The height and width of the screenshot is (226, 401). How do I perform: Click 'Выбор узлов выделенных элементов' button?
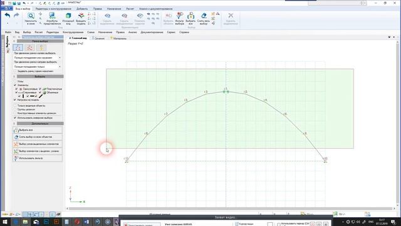click(x=38, y=144)
